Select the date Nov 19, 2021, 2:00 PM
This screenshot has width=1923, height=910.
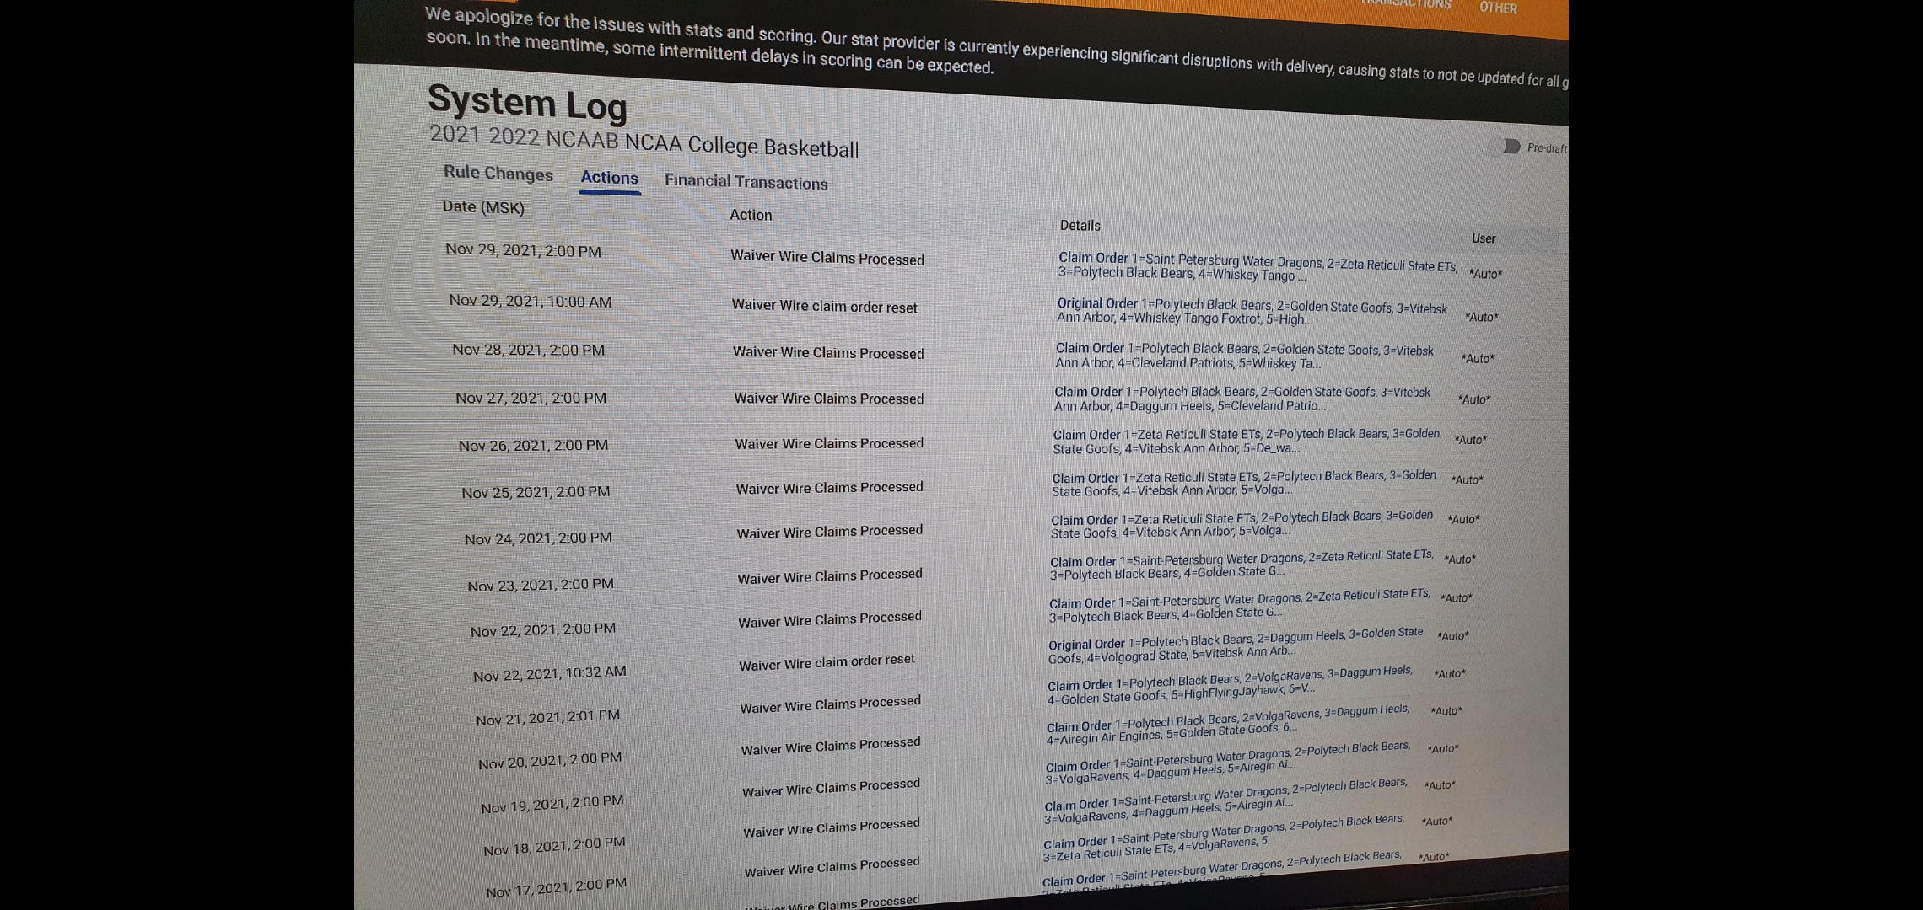552,804
